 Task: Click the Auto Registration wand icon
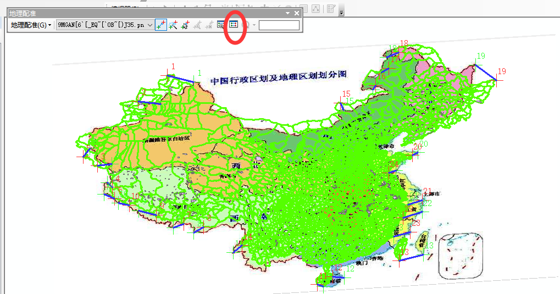click(173, 25)
